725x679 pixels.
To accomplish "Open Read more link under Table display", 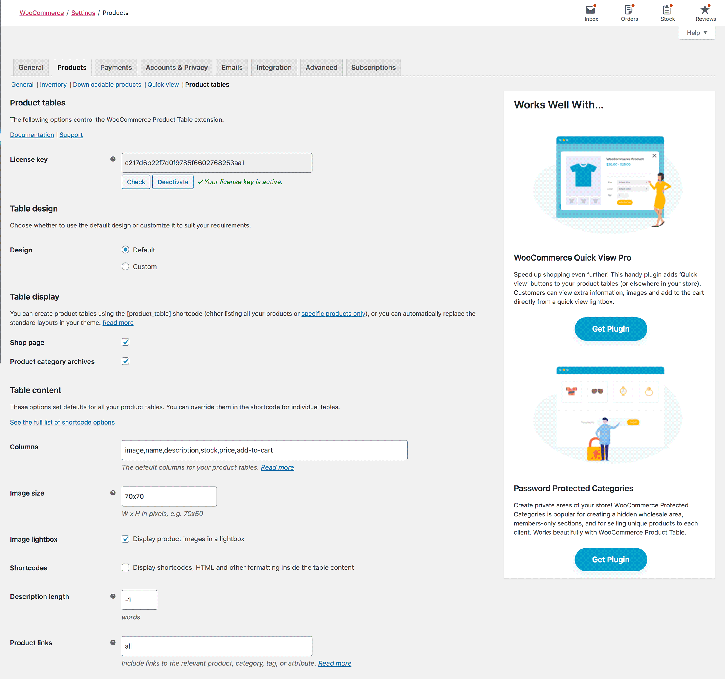I will [118, 323].
